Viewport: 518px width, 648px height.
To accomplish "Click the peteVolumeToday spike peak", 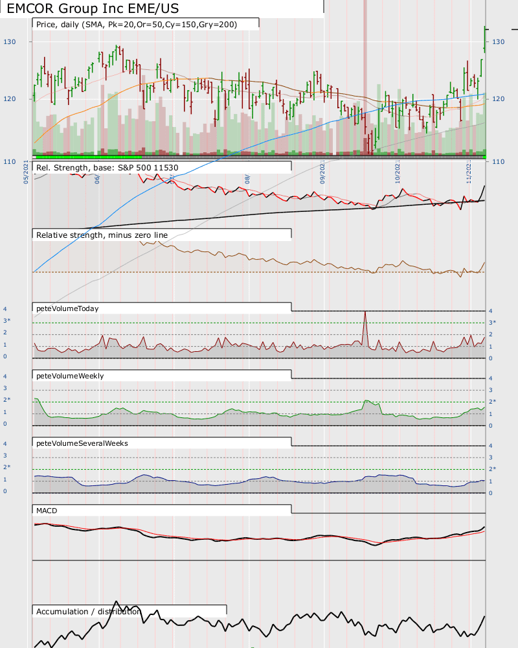I will [x=365, y=312].
